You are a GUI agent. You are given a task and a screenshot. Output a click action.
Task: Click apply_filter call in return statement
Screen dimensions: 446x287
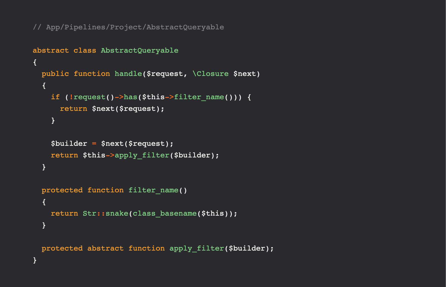click(x=142, y=155)
